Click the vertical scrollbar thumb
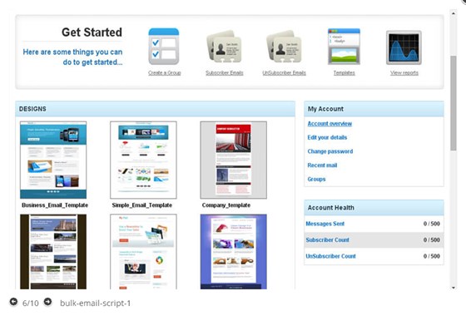The width and height of the screenshot is (466, 316). [454, 103]
